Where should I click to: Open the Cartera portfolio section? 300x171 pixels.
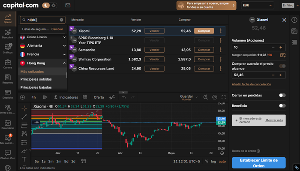coord(8,64)
